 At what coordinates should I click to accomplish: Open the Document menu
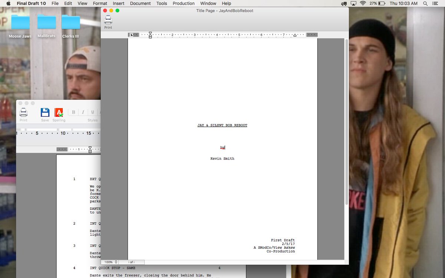coord(140,3)
